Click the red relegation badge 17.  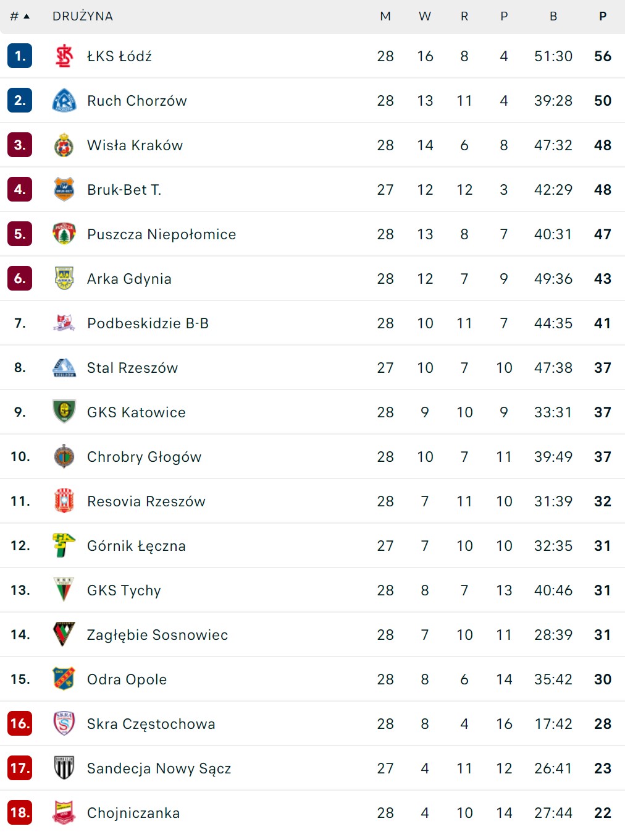tap(20, 768)
